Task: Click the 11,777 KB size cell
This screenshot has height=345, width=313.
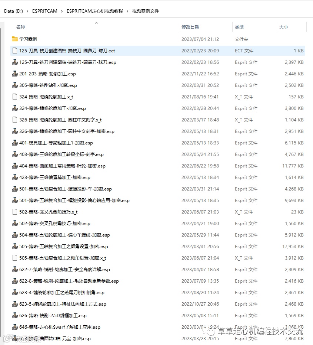Action: point(293,166)
